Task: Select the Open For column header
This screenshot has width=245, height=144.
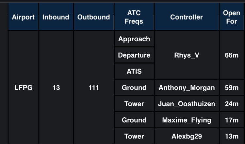Action: [x=232, y=17]
